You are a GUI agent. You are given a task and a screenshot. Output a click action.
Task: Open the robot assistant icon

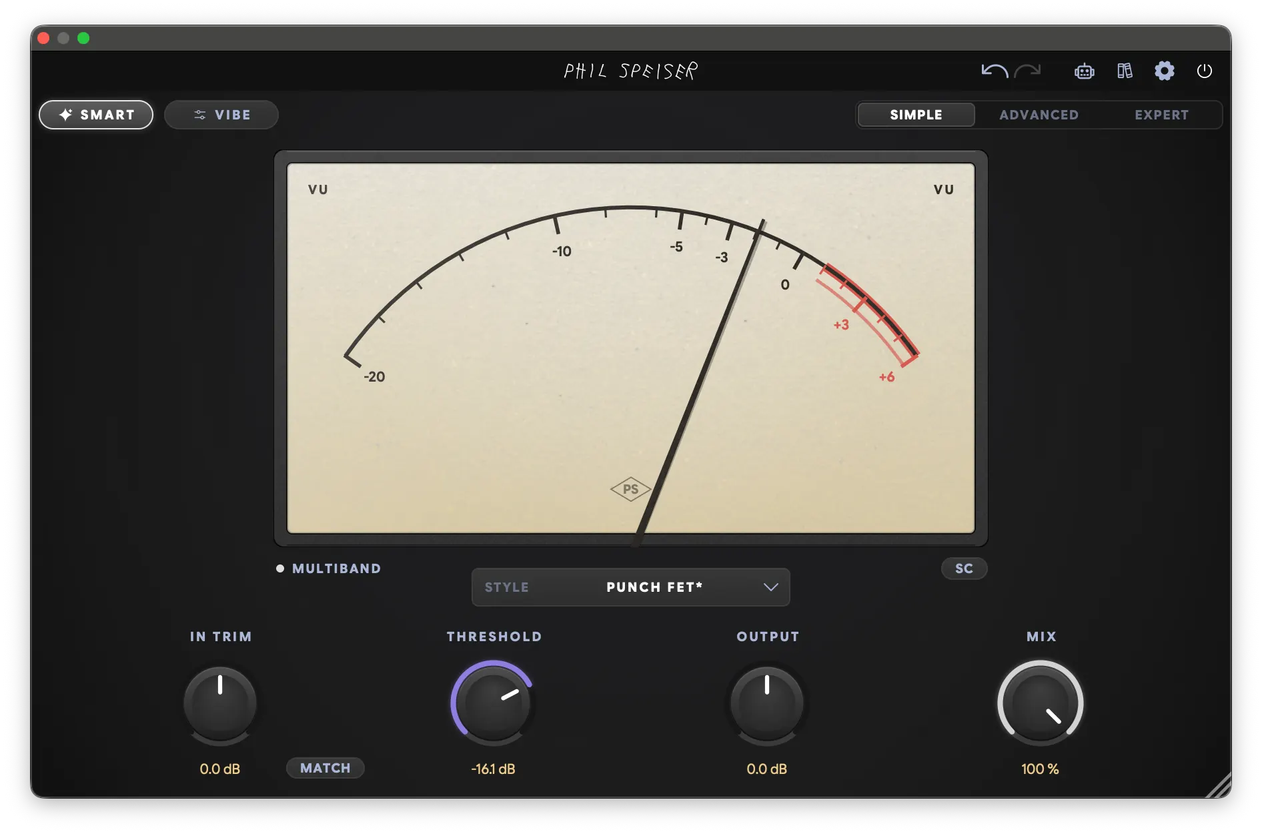[1085, 71]
